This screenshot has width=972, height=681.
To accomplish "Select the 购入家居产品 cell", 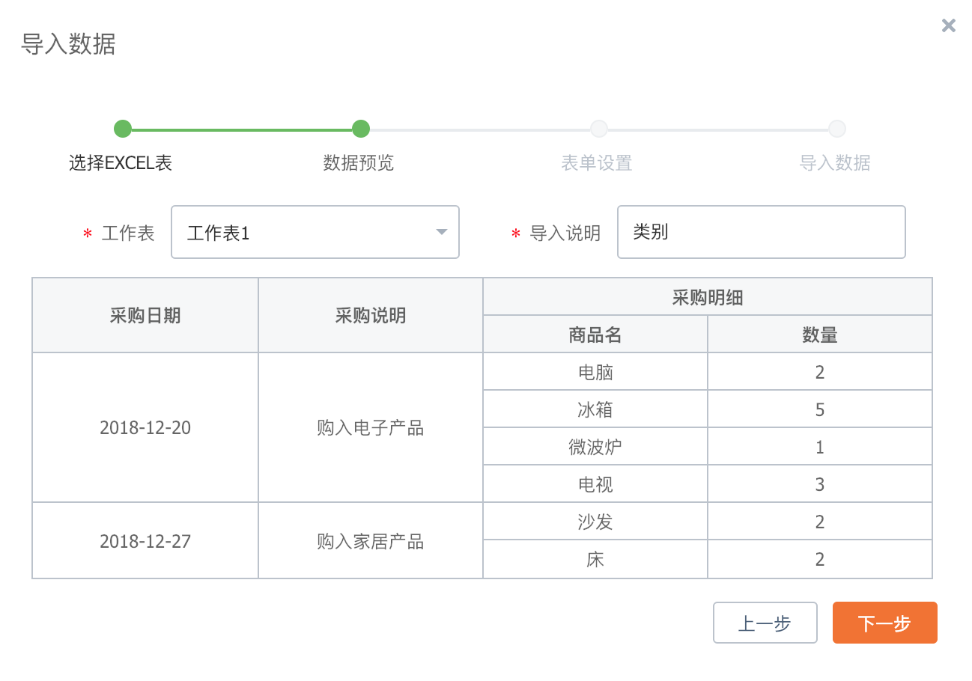I will 371,541.
